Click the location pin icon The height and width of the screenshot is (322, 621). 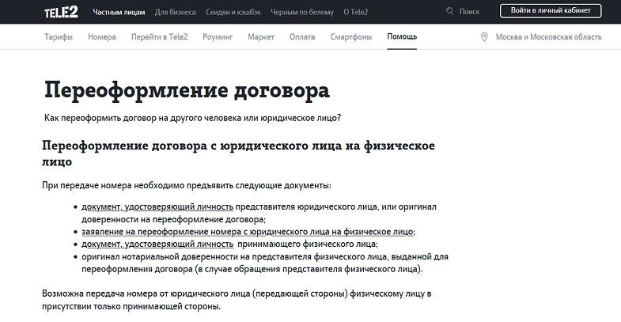(x=484, y=37)
